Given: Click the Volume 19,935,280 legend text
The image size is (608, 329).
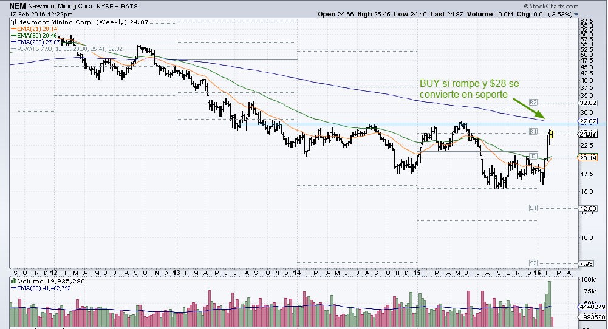Looking at the screenshot, I should 51,281.
